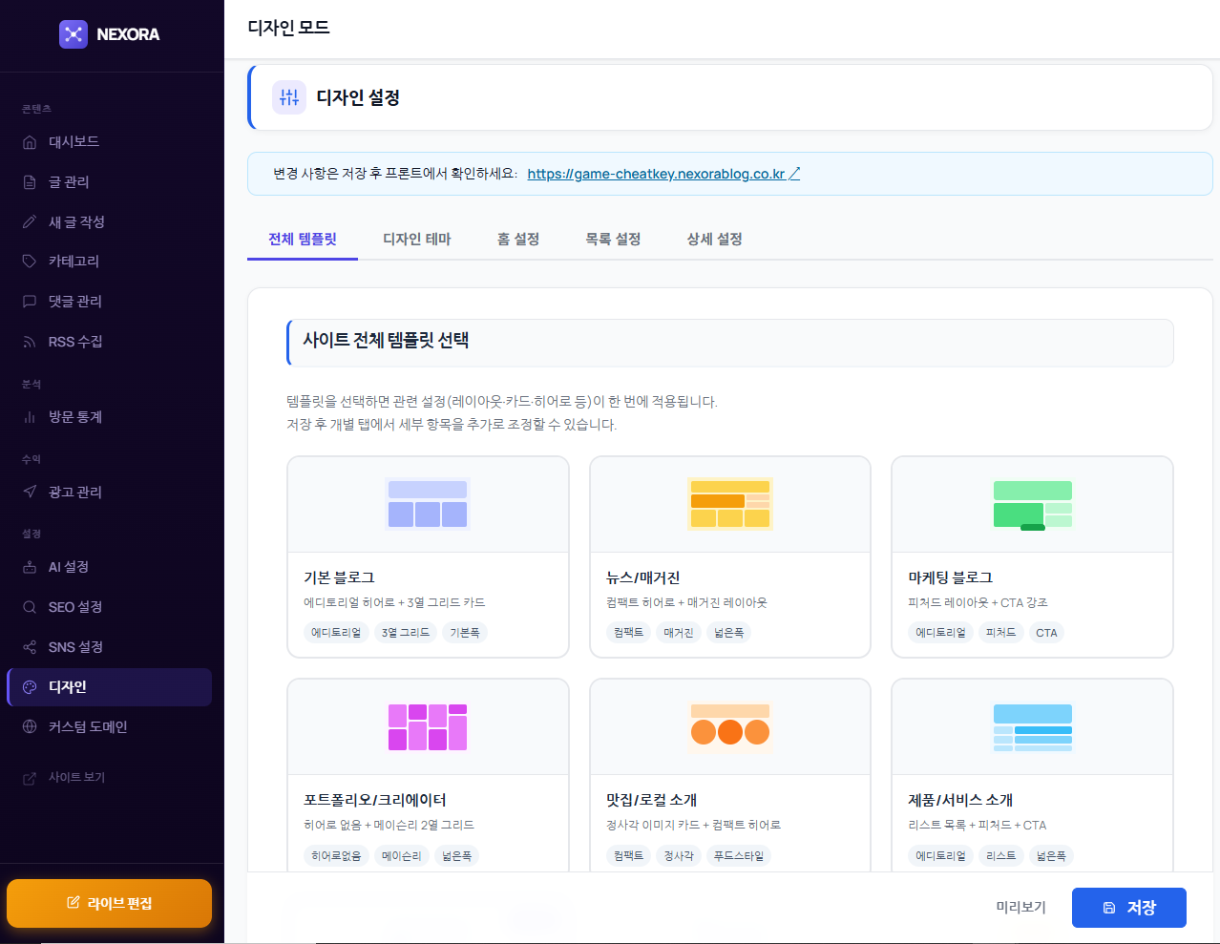Open the 홈 설정 tab

click(x=518, y=240)
